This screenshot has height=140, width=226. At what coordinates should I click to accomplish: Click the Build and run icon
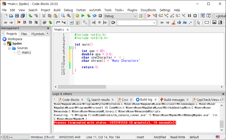(x=89, y=16)
